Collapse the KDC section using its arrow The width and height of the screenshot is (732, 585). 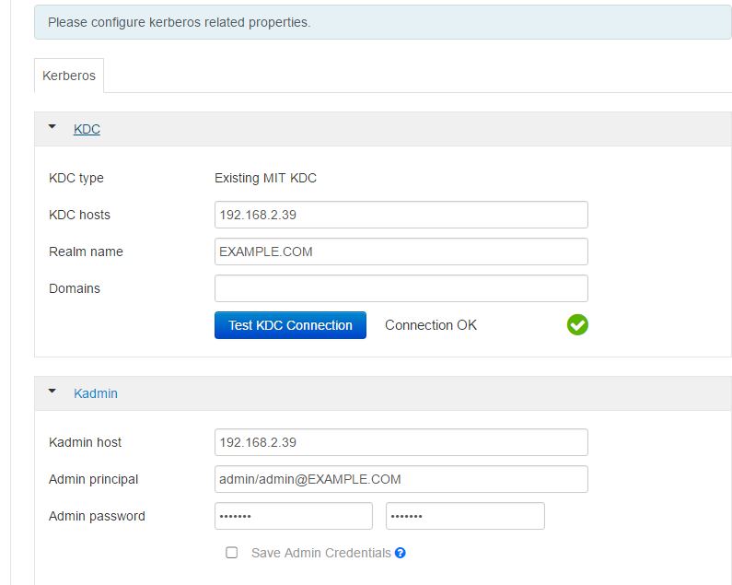[52, 128]
